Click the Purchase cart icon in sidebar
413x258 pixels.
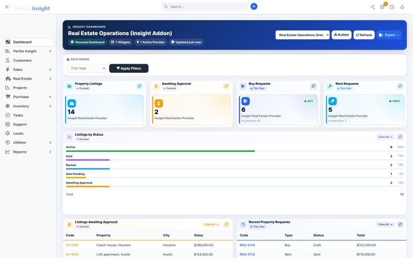tap(8, 96)
